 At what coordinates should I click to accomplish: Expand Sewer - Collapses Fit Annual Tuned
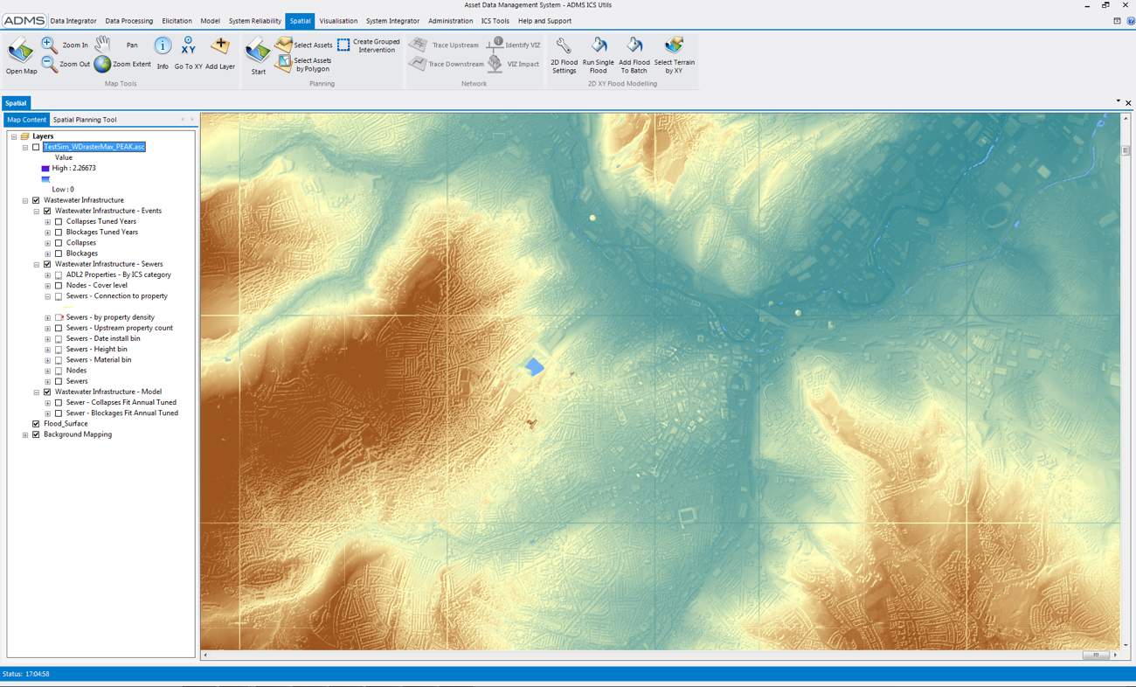click(48, 403)
